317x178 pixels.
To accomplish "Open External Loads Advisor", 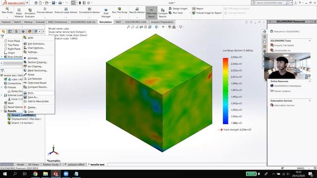I will [66, 10].
